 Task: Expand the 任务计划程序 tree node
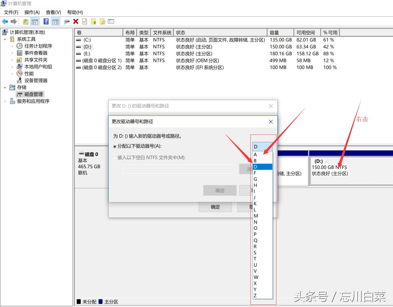(12, 46)
